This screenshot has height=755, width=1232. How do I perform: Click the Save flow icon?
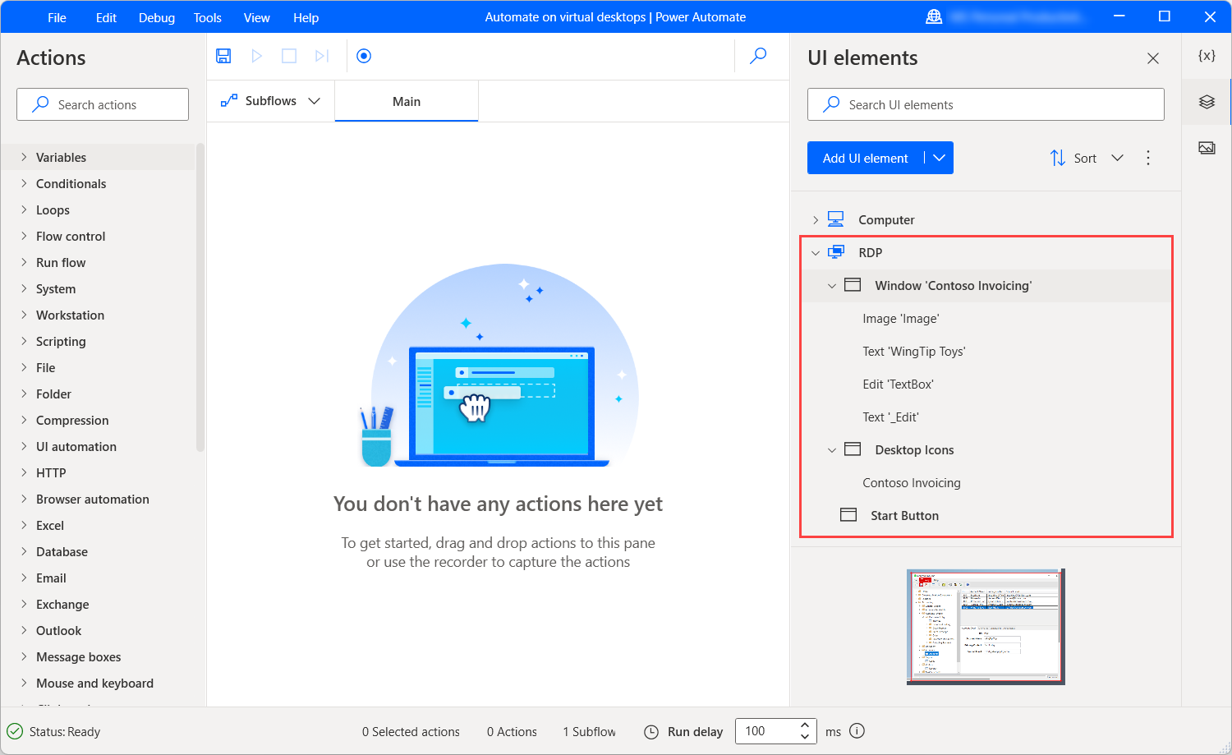point(223,56)
